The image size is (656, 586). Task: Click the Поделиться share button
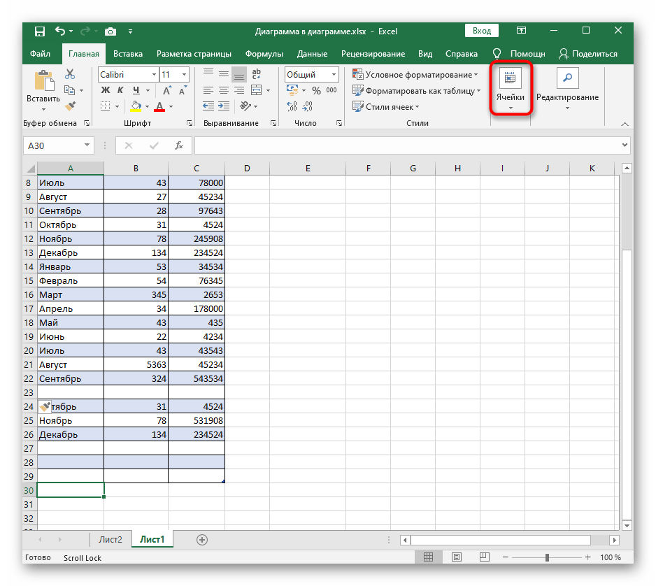588,54
